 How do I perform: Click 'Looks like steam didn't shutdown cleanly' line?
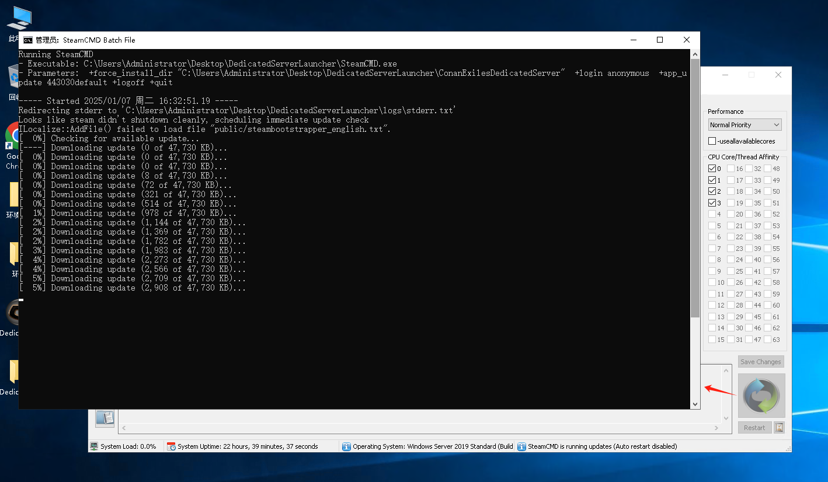[x=194, y=120]
